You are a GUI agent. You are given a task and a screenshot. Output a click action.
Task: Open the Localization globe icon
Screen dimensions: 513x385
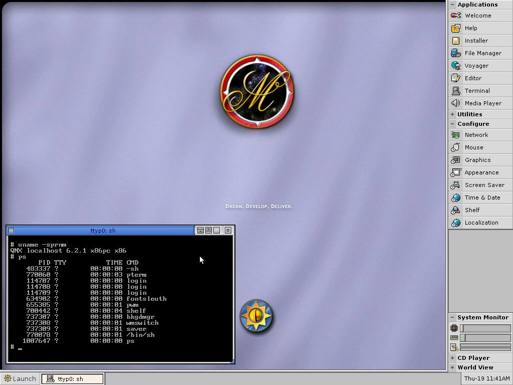(456, 223)
